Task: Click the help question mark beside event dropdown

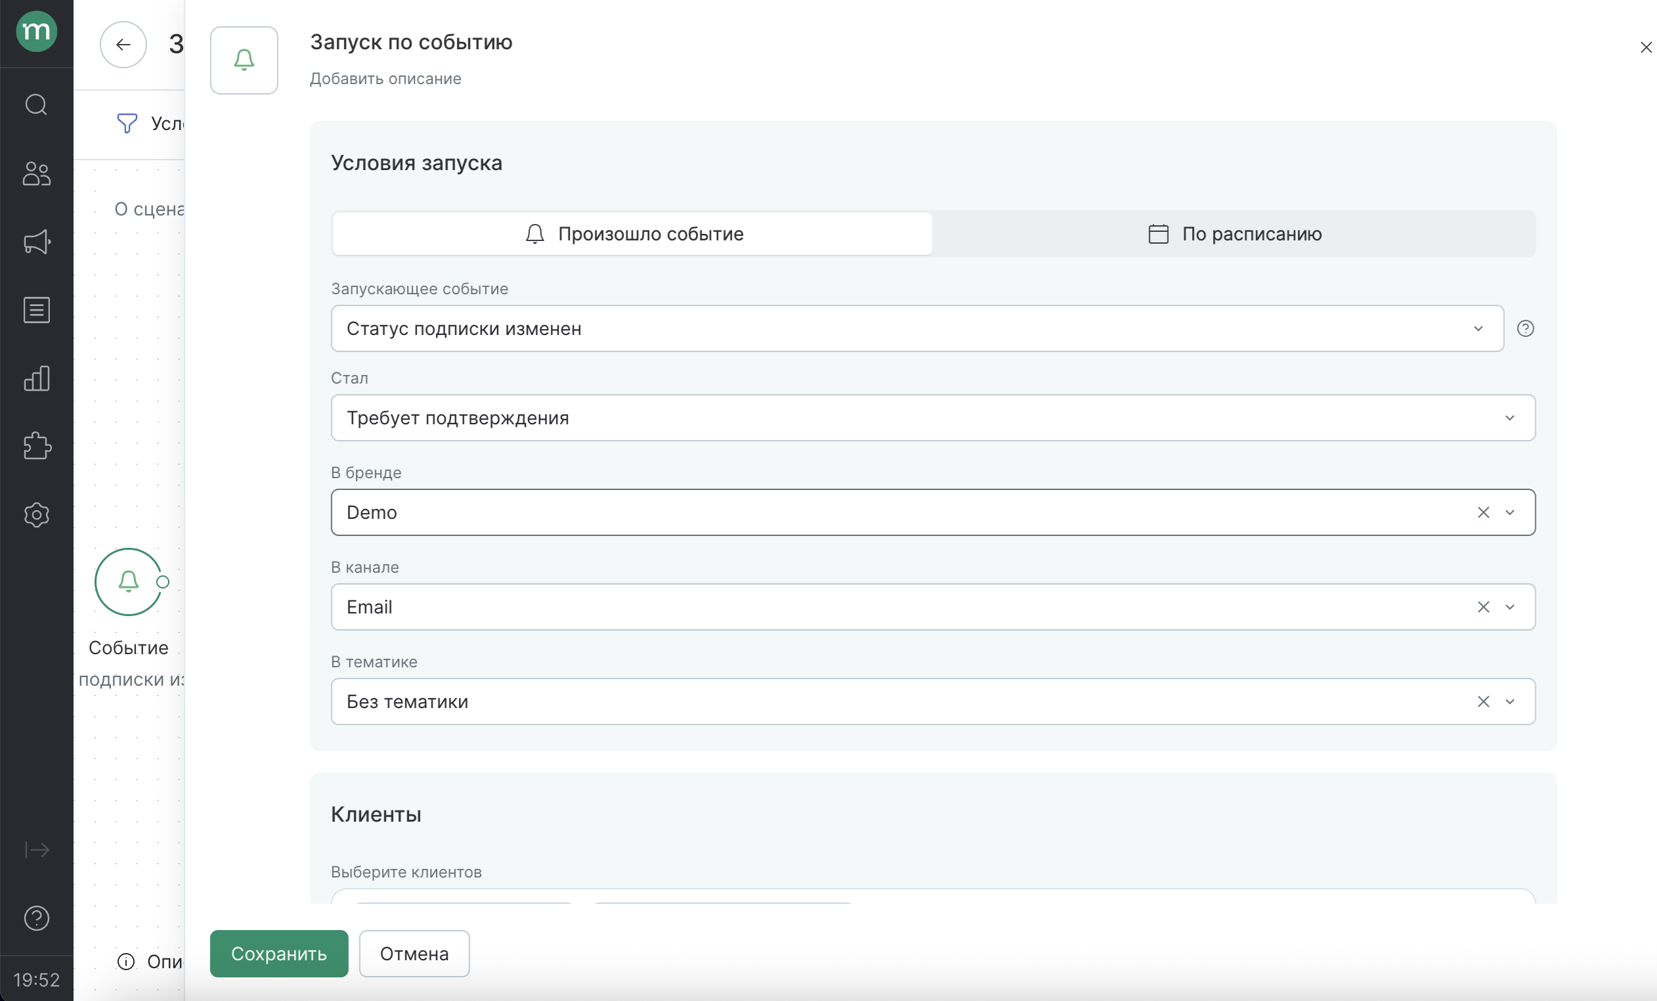Action: 1525,328
